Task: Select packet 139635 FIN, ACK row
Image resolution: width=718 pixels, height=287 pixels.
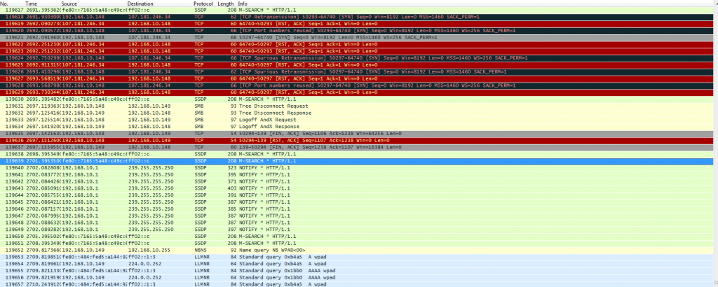Action: [x=280, y=132]
